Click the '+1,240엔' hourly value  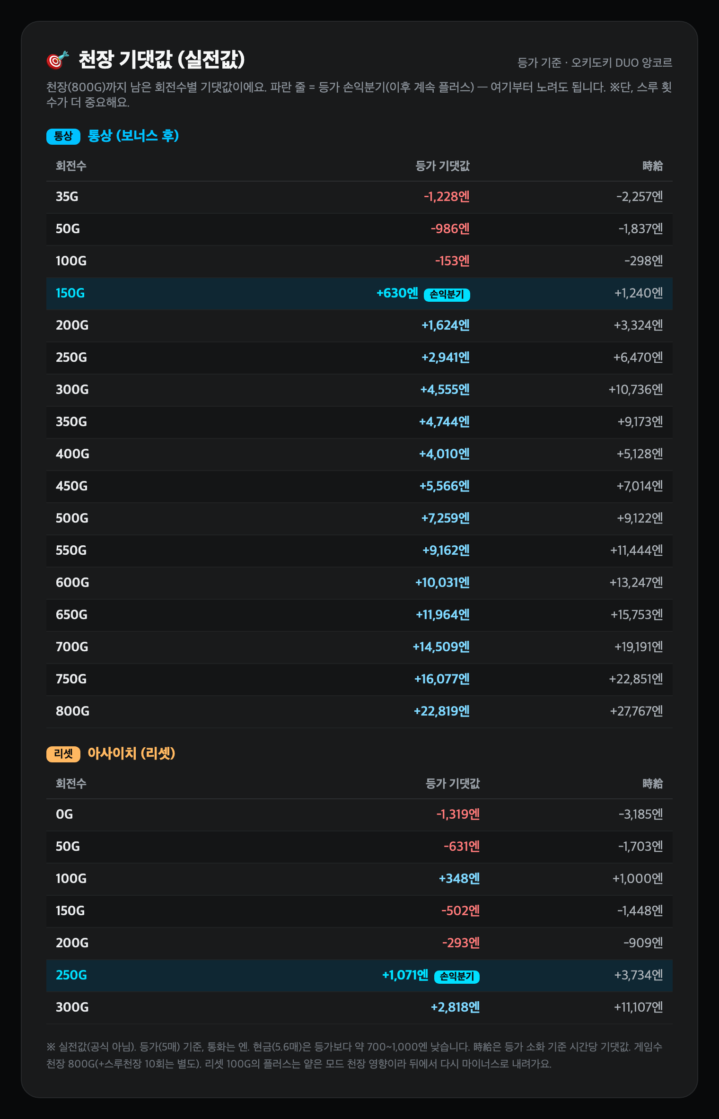point(639,293)
